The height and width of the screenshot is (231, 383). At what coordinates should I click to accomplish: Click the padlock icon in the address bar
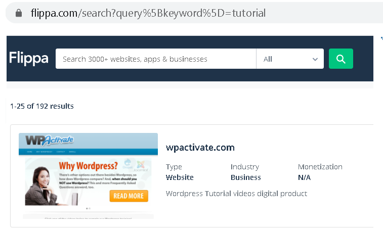(19, 13)
